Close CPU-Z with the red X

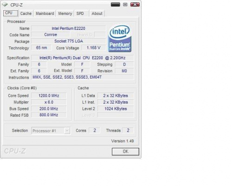coord(135,5)
